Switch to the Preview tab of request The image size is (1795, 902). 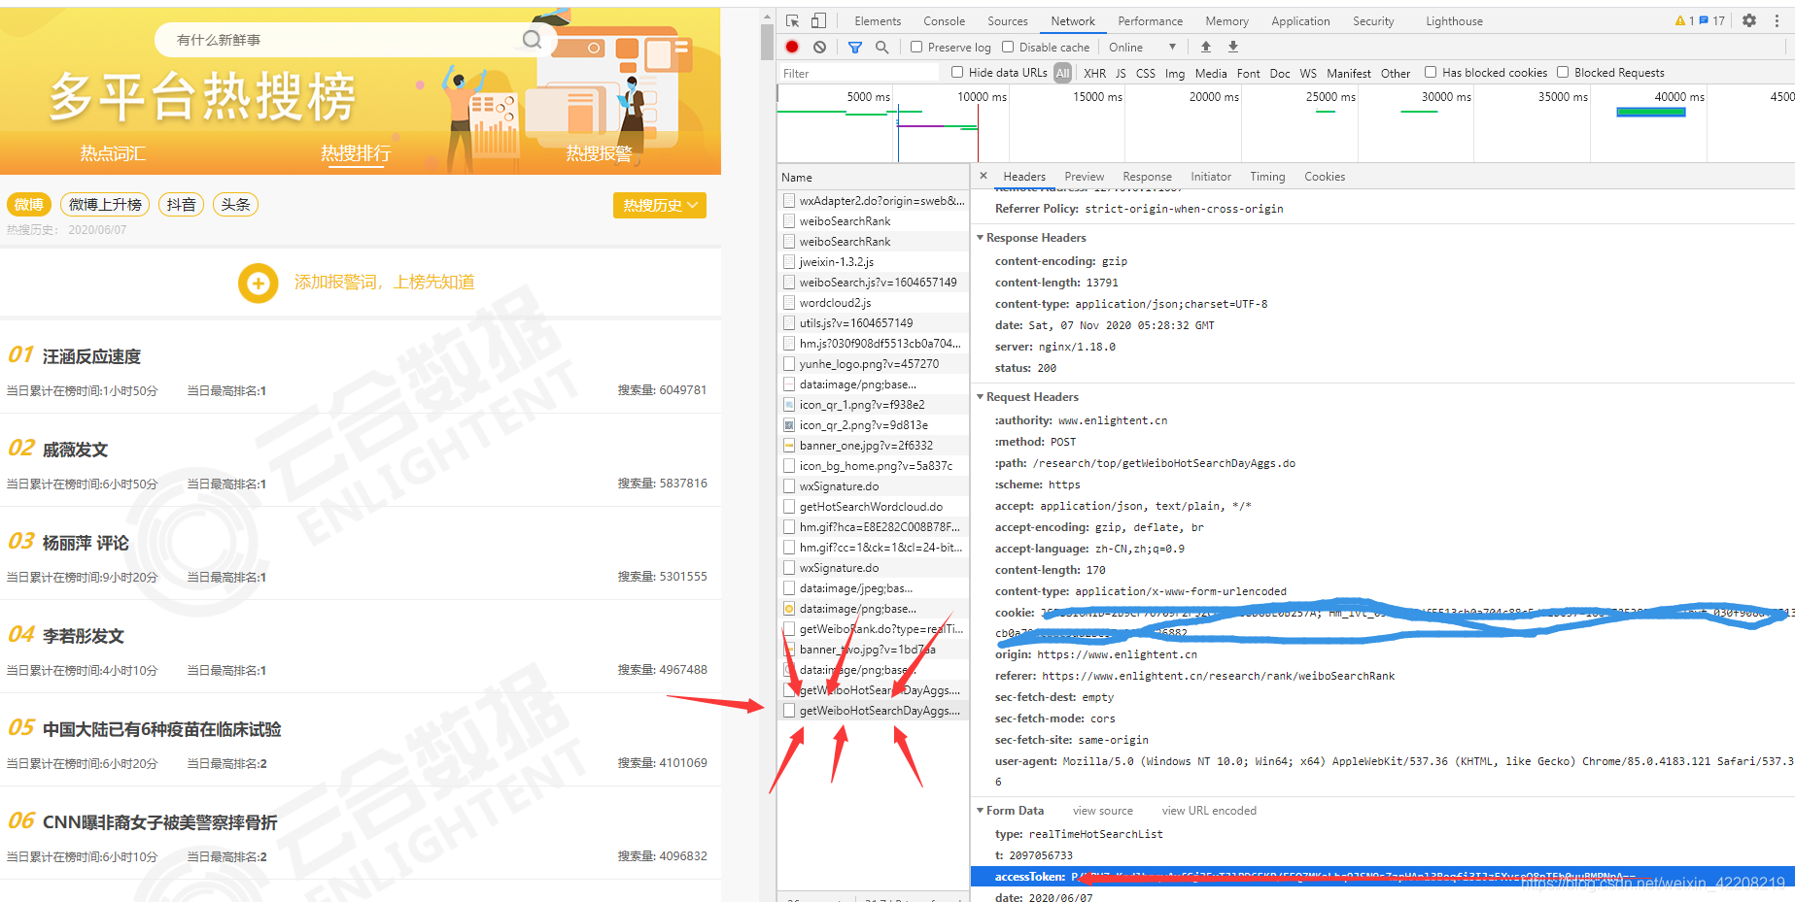point(1084,176)
